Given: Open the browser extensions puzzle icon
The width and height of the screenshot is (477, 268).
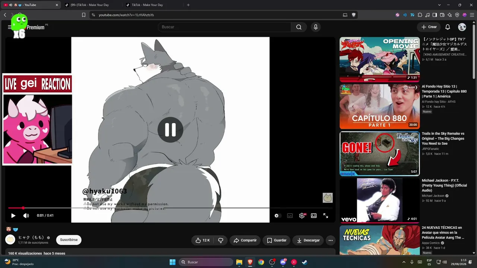Looking at the screenshot, I should pyautogui.click(x=420, y=15).
